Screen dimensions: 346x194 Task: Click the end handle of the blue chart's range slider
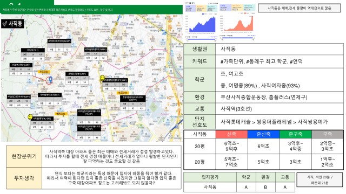[216, 39]
